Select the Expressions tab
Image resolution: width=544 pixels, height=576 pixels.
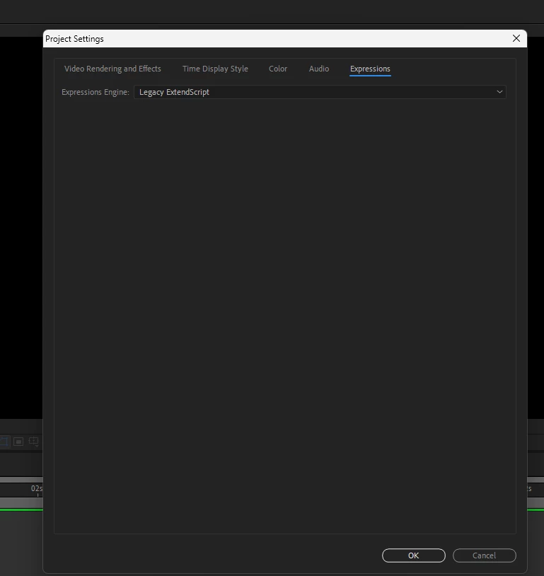point(370,69)
